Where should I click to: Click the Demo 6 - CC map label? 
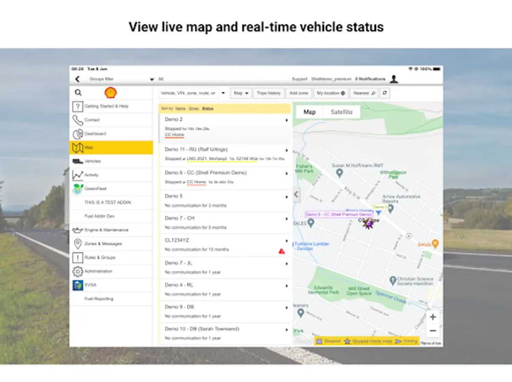(339, 215)
